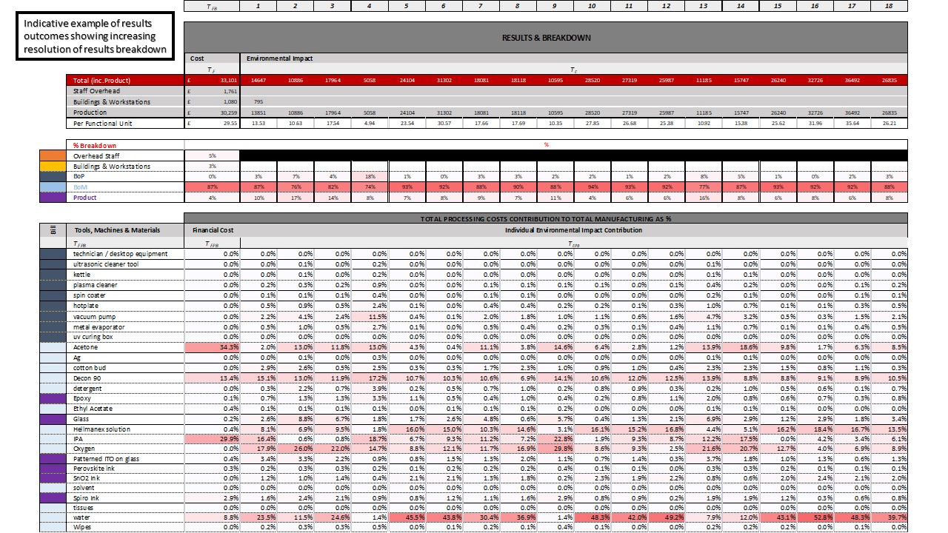Click the yellow swatch beside Buildings & Workstations
Screen dimensions: 948x533
click(52, 167)
